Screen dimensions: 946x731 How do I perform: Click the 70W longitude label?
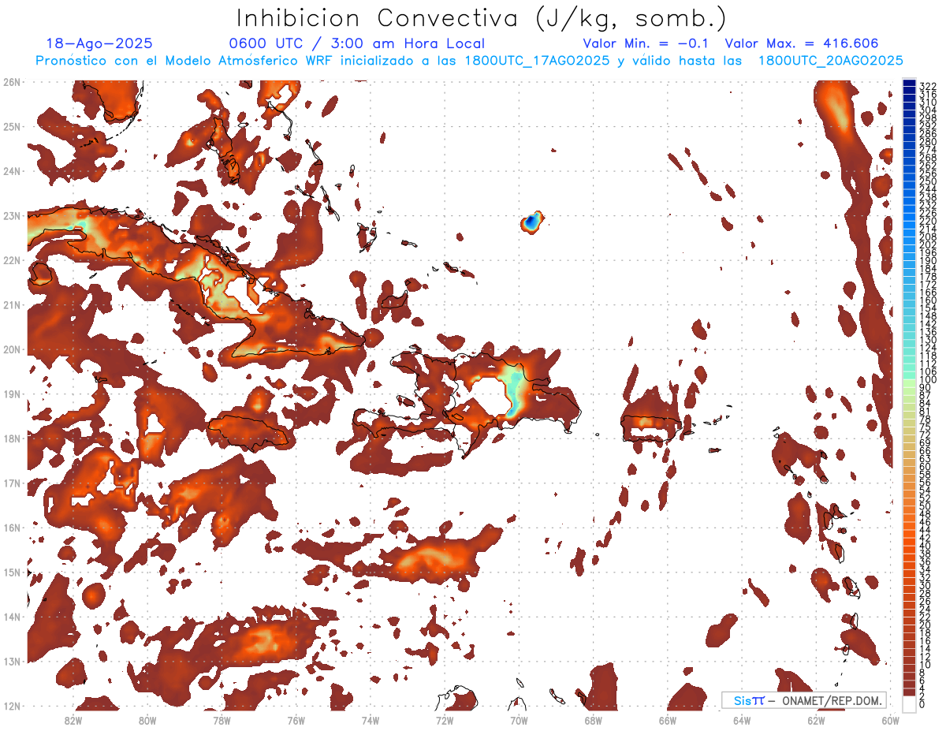pyautogui.click(x=519, y=720)
